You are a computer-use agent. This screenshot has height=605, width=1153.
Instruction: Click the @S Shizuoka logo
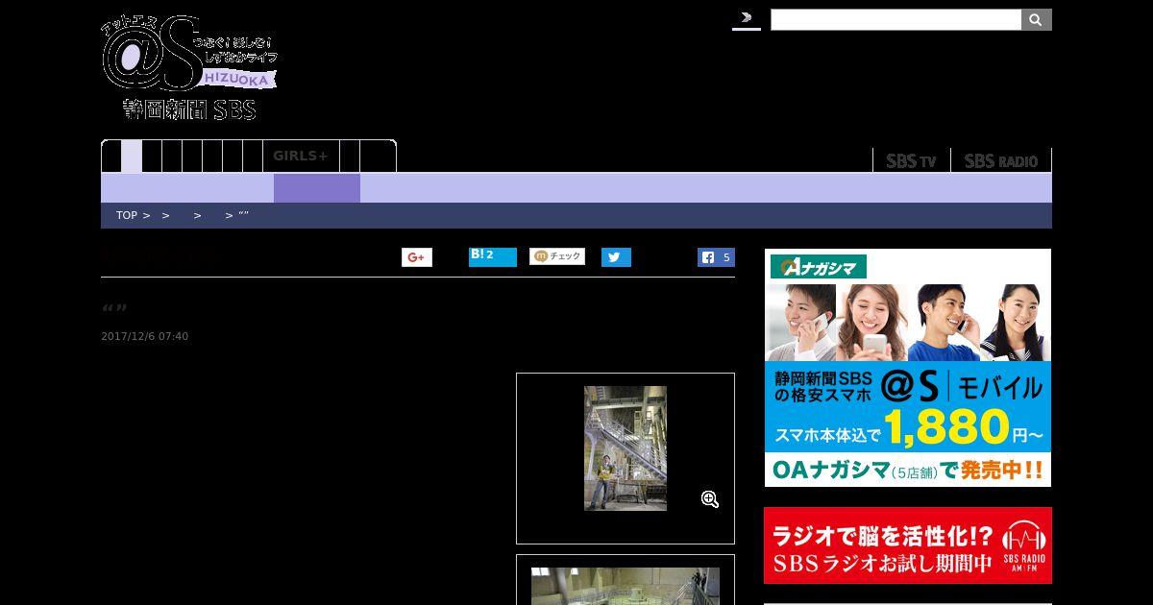point(189,67)
